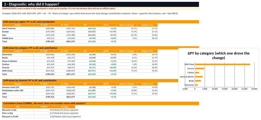Click the 91.4% share of change cell
Image resolution: width=261 pixels, height=120 pixels.
127,32
